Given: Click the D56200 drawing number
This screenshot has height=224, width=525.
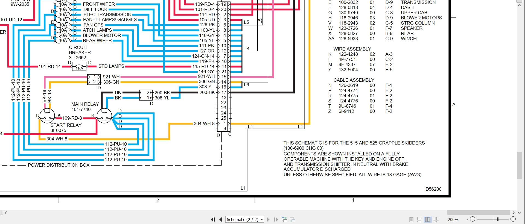Looking at the screenshot, I should 433,189.
